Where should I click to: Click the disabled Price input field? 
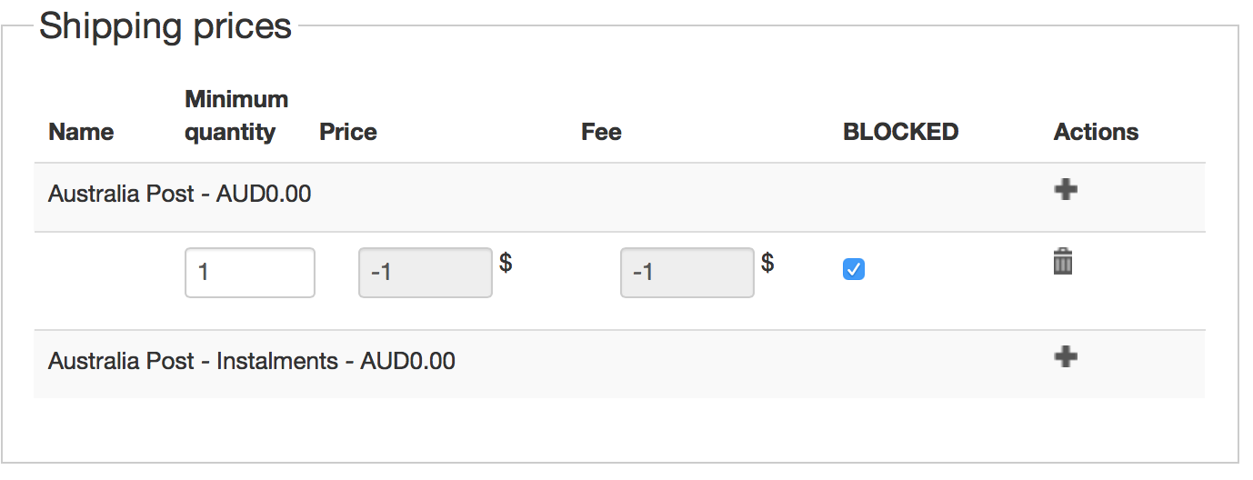(x=425, y=272)
